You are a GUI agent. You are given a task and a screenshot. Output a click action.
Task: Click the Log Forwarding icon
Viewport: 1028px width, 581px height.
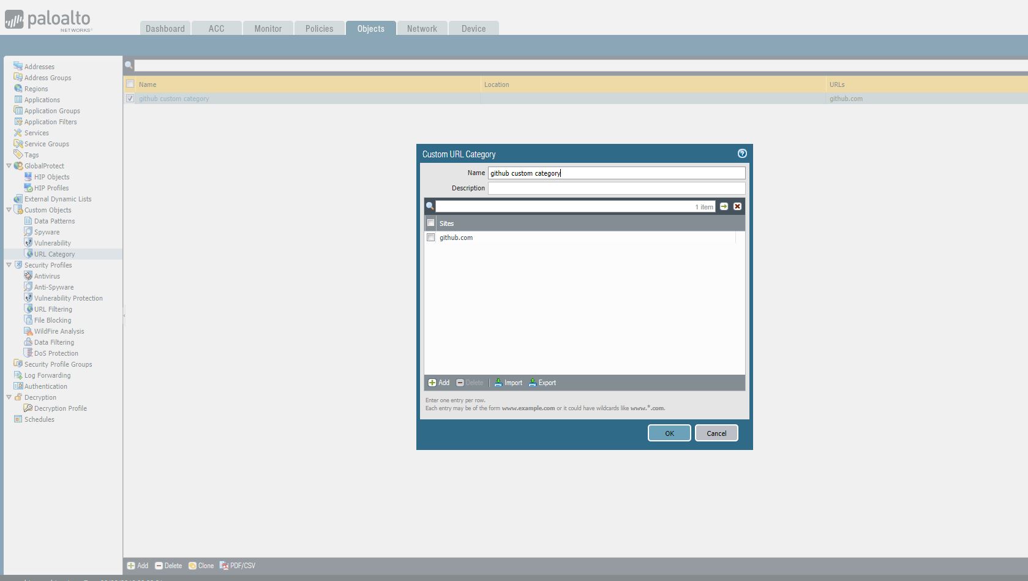[18, 375]
